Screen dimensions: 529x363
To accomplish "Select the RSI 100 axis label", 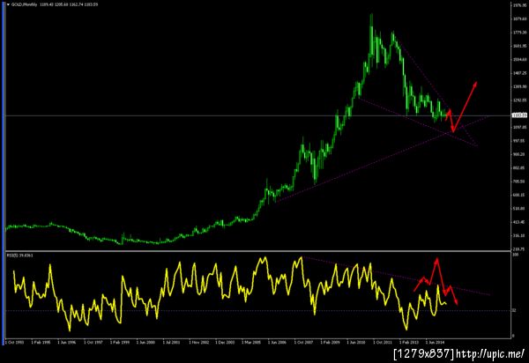I will coord(515,255).
